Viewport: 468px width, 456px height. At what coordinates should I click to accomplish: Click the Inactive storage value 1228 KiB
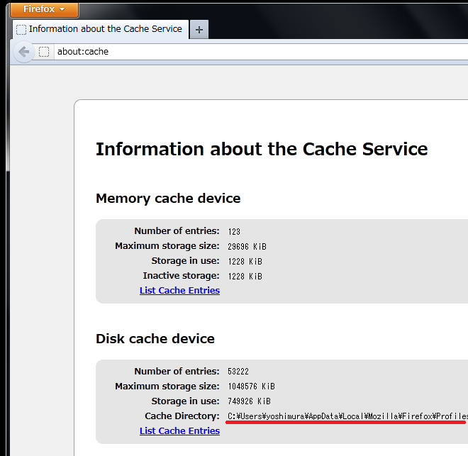[245, 277]
